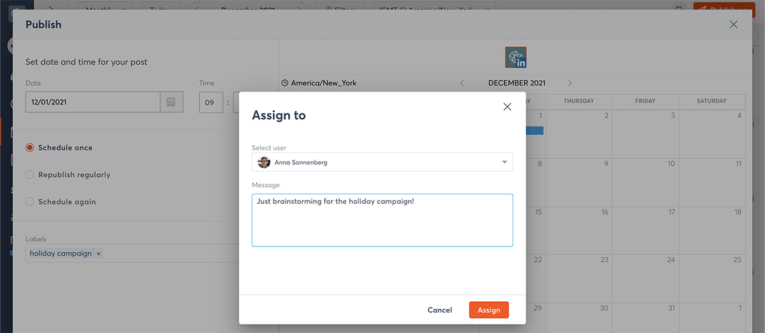Select the blue scheduled post on December 1
Screen dimensions: 765x333
click(534, 131)
